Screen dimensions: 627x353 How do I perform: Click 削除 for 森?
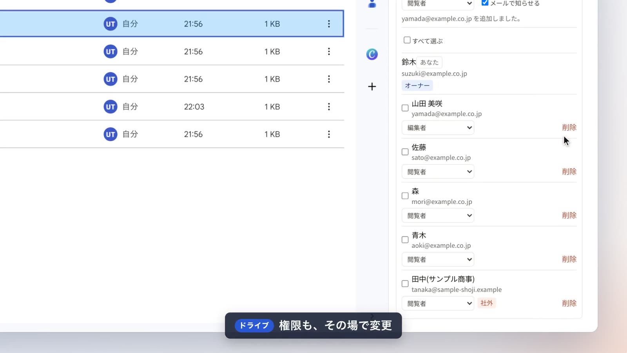coord(569,215)
